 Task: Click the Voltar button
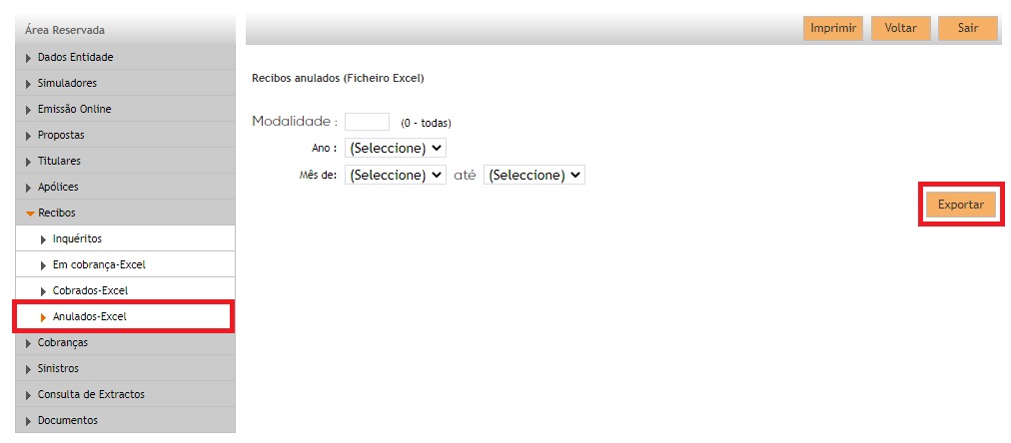pos(901,28)
